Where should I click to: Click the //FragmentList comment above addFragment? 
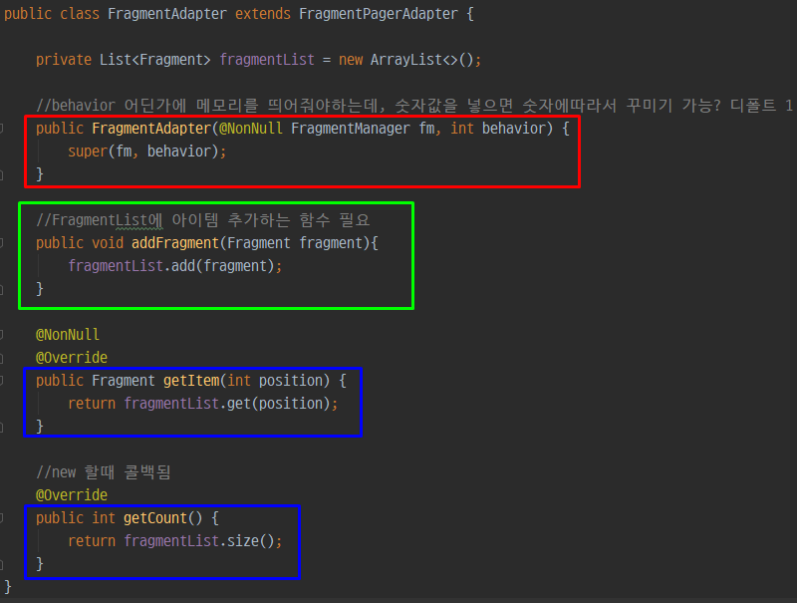pos(203,220)
